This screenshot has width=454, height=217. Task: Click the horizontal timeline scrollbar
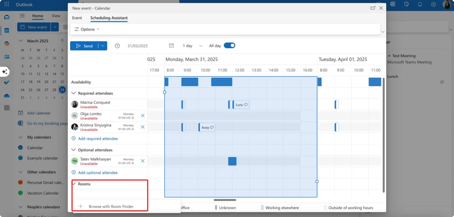tap(225, 200)
